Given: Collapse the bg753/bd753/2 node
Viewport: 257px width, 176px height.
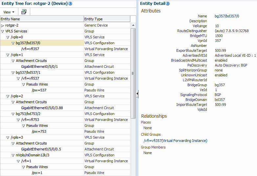Looking at the screenshot, I should [x=13, y=114].
